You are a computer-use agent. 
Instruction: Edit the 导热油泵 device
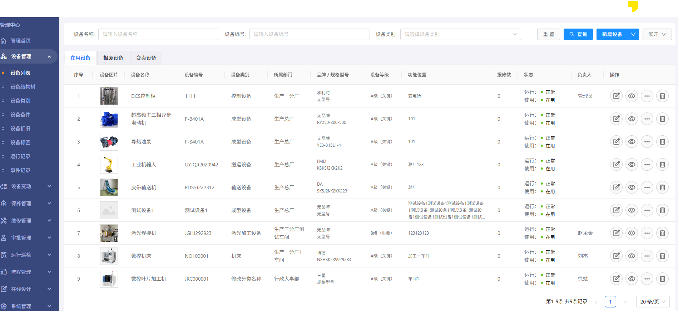[x=617, y=142]
